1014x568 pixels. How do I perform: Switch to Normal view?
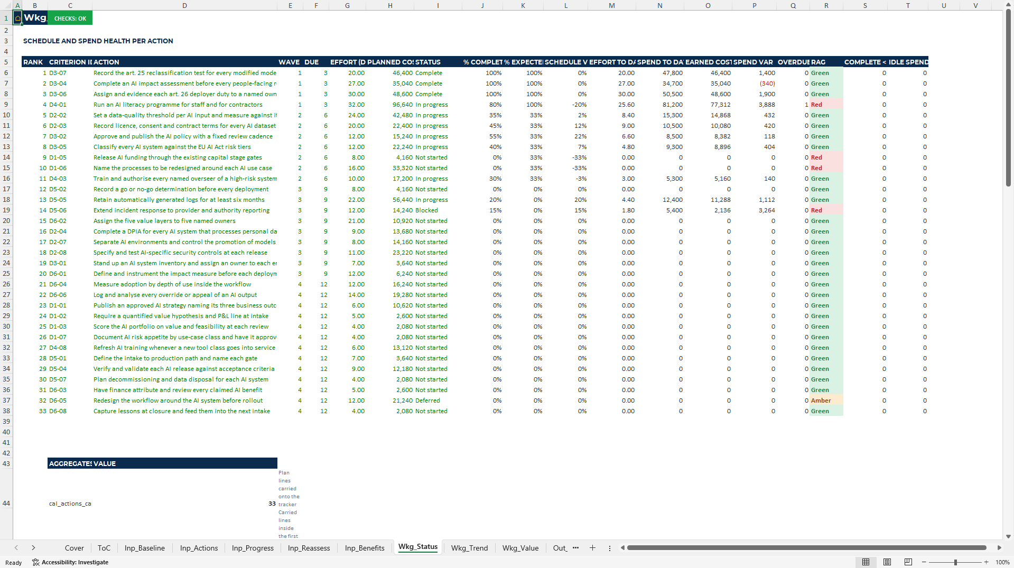tap(866, 562)
